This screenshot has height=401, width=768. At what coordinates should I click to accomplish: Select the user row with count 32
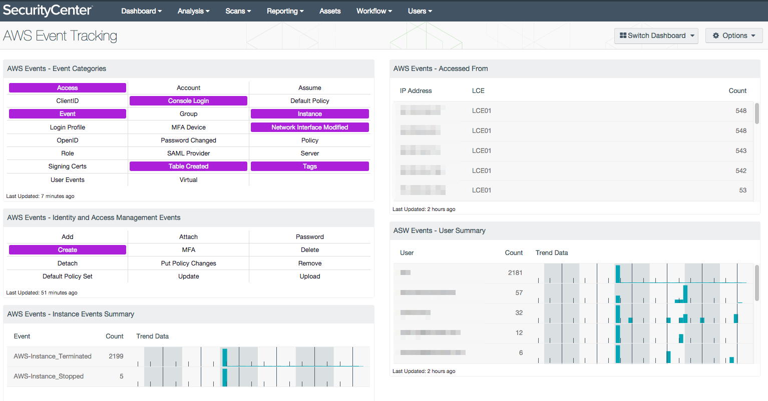tap(573, 313)
